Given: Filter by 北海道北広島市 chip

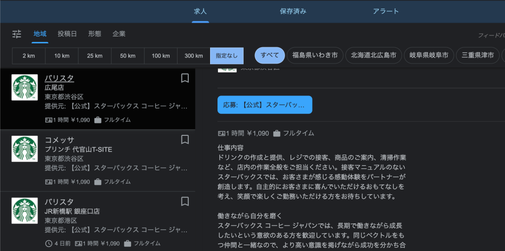Looking at the screenshot, I should pos(374,55).
